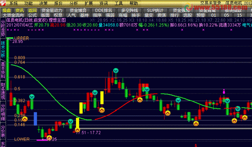Open 多空阵线 indicator
Screen dimensions: 252x147
[x=129, y=10]
